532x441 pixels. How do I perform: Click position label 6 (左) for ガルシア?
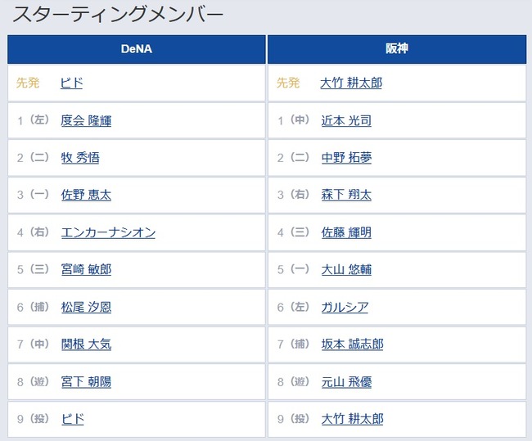[294, 307]
